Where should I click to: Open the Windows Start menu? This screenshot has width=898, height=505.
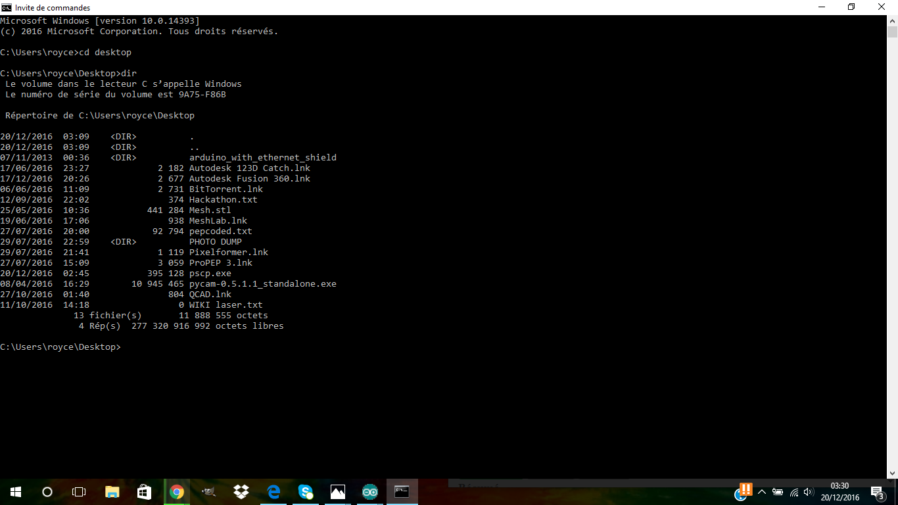[x=16, y=492]
